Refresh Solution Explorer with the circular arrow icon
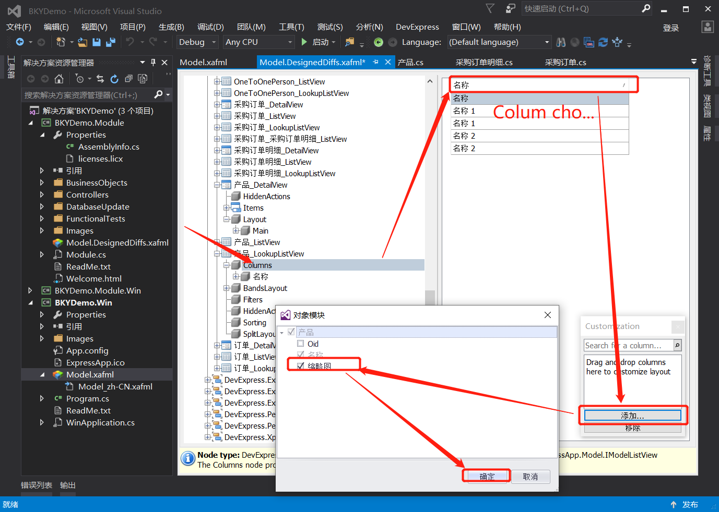Image resolution: width=719 pixels, height=512 pixels. pyautogui.click(x=114, y=79)
